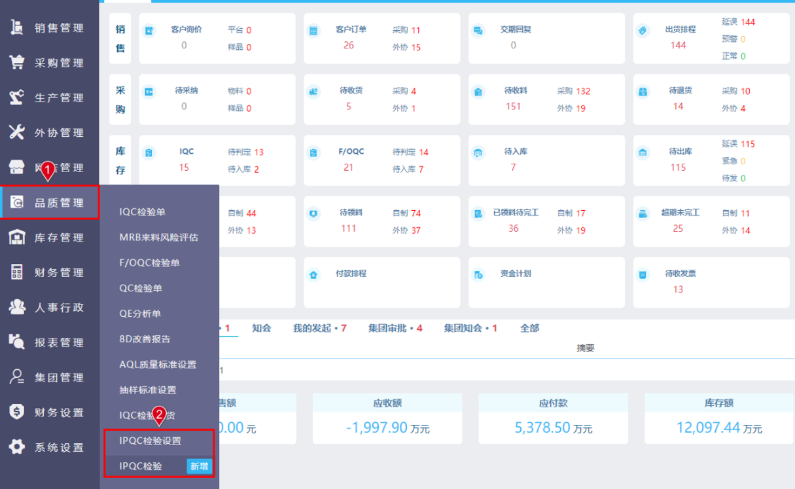Click the 应付款 amount 5,378.50
This screenshot has width=795, height=489.
click(542, 427)
